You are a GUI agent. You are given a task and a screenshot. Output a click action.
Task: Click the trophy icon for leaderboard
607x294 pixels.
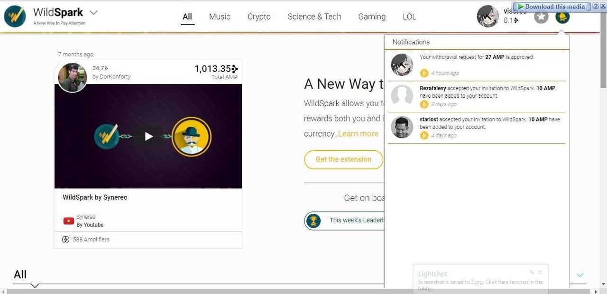(x=313, y=220)
